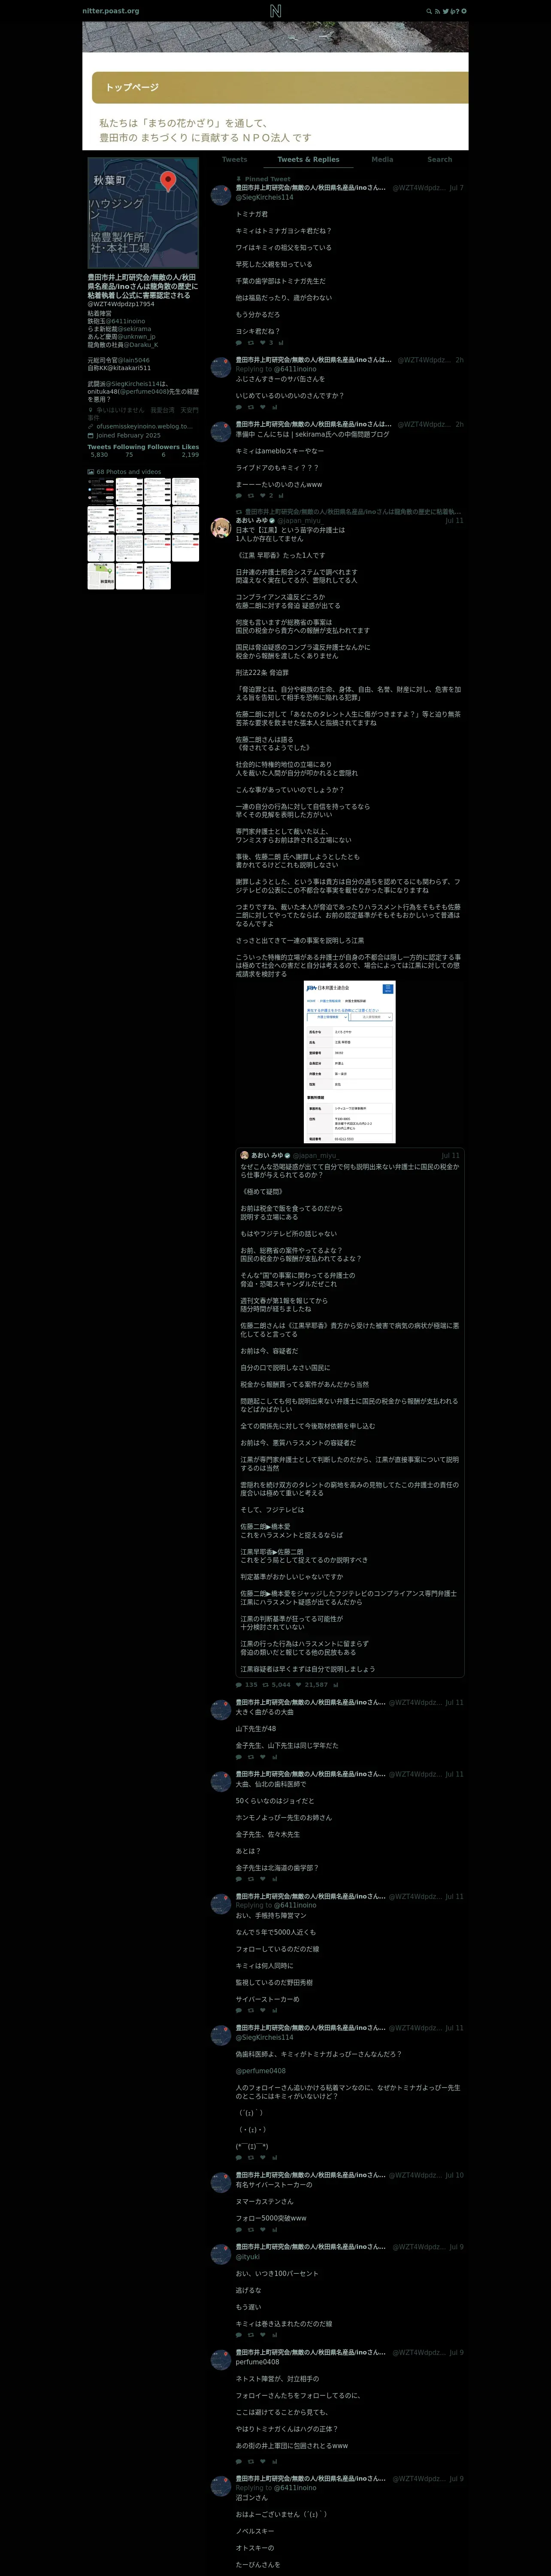The height and width of the screenshot is (2576, 551).
Task: Open preferences gear icon in header
Action: [464, 11]
